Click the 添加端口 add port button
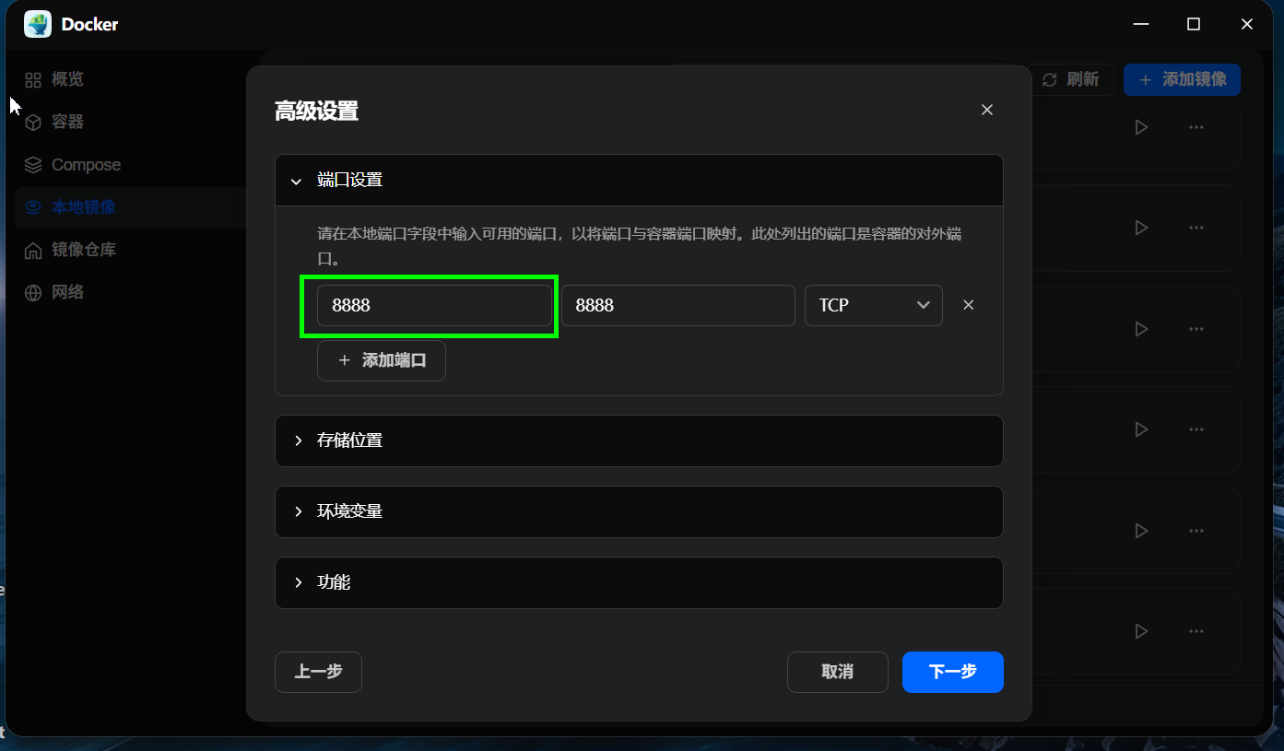This screenshot has width=1284, height=751. coord(381,360)
